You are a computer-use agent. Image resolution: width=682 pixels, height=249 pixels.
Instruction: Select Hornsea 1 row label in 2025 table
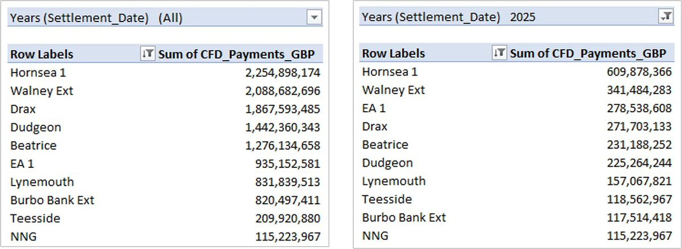click(390, 71)
